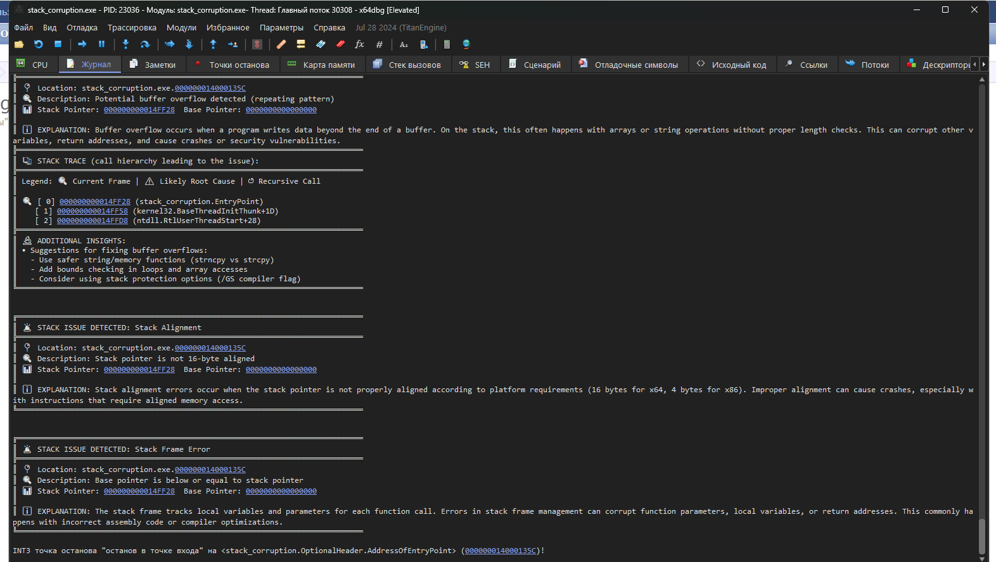Open the Scylla plugin icon
The width and height of the screenshot is (996, 562).
click(x=257, y=44)
